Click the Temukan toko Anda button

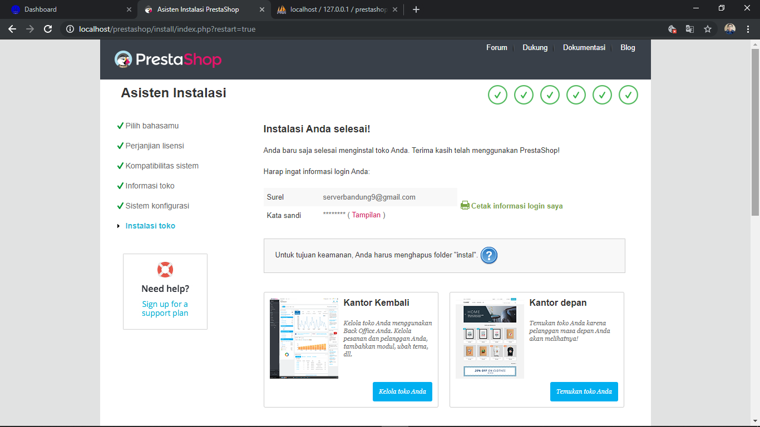pyautogui.click(x=584, y=391)
